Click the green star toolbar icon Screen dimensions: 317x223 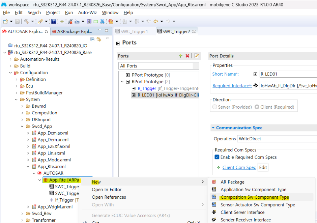(62, 21)
